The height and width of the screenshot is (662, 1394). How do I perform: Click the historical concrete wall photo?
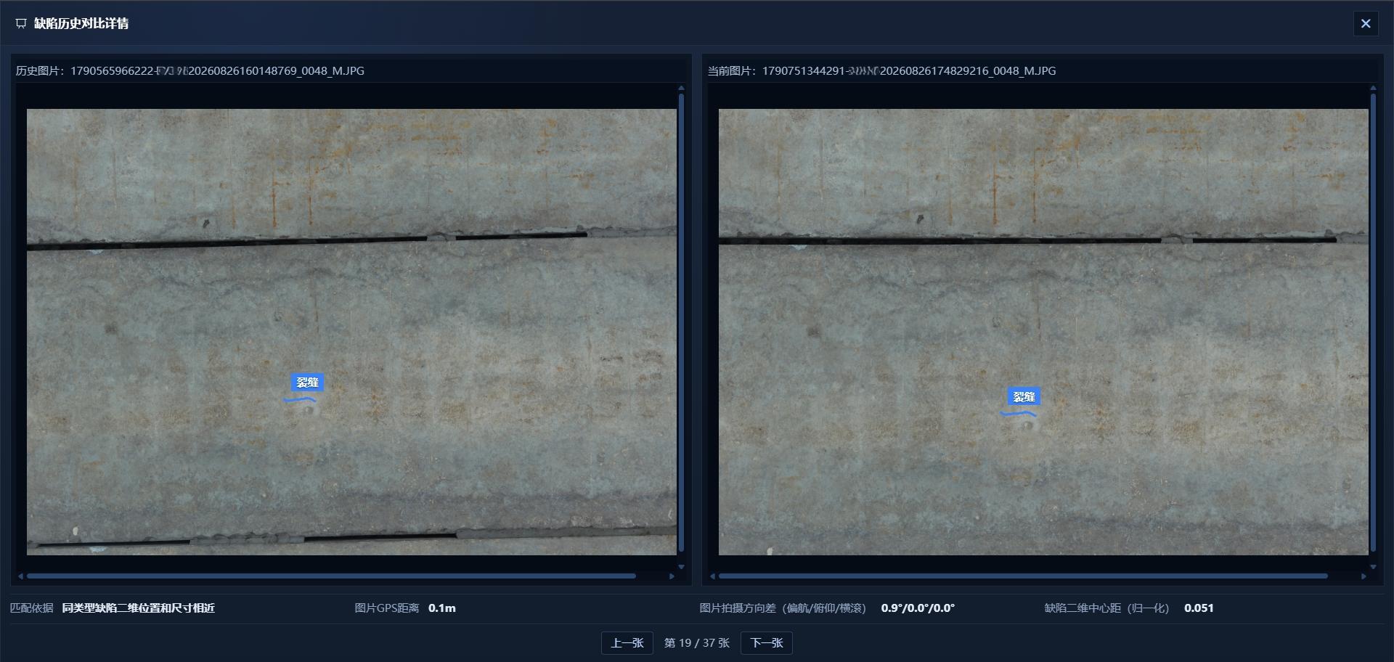point(351,332)
